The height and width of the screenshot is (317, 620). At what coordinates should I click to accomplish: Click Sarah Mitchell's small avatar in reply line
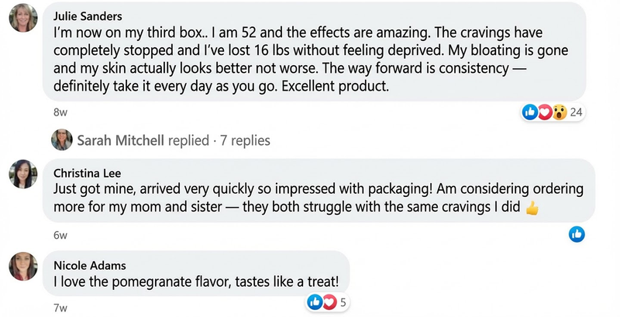pos(62,140)
